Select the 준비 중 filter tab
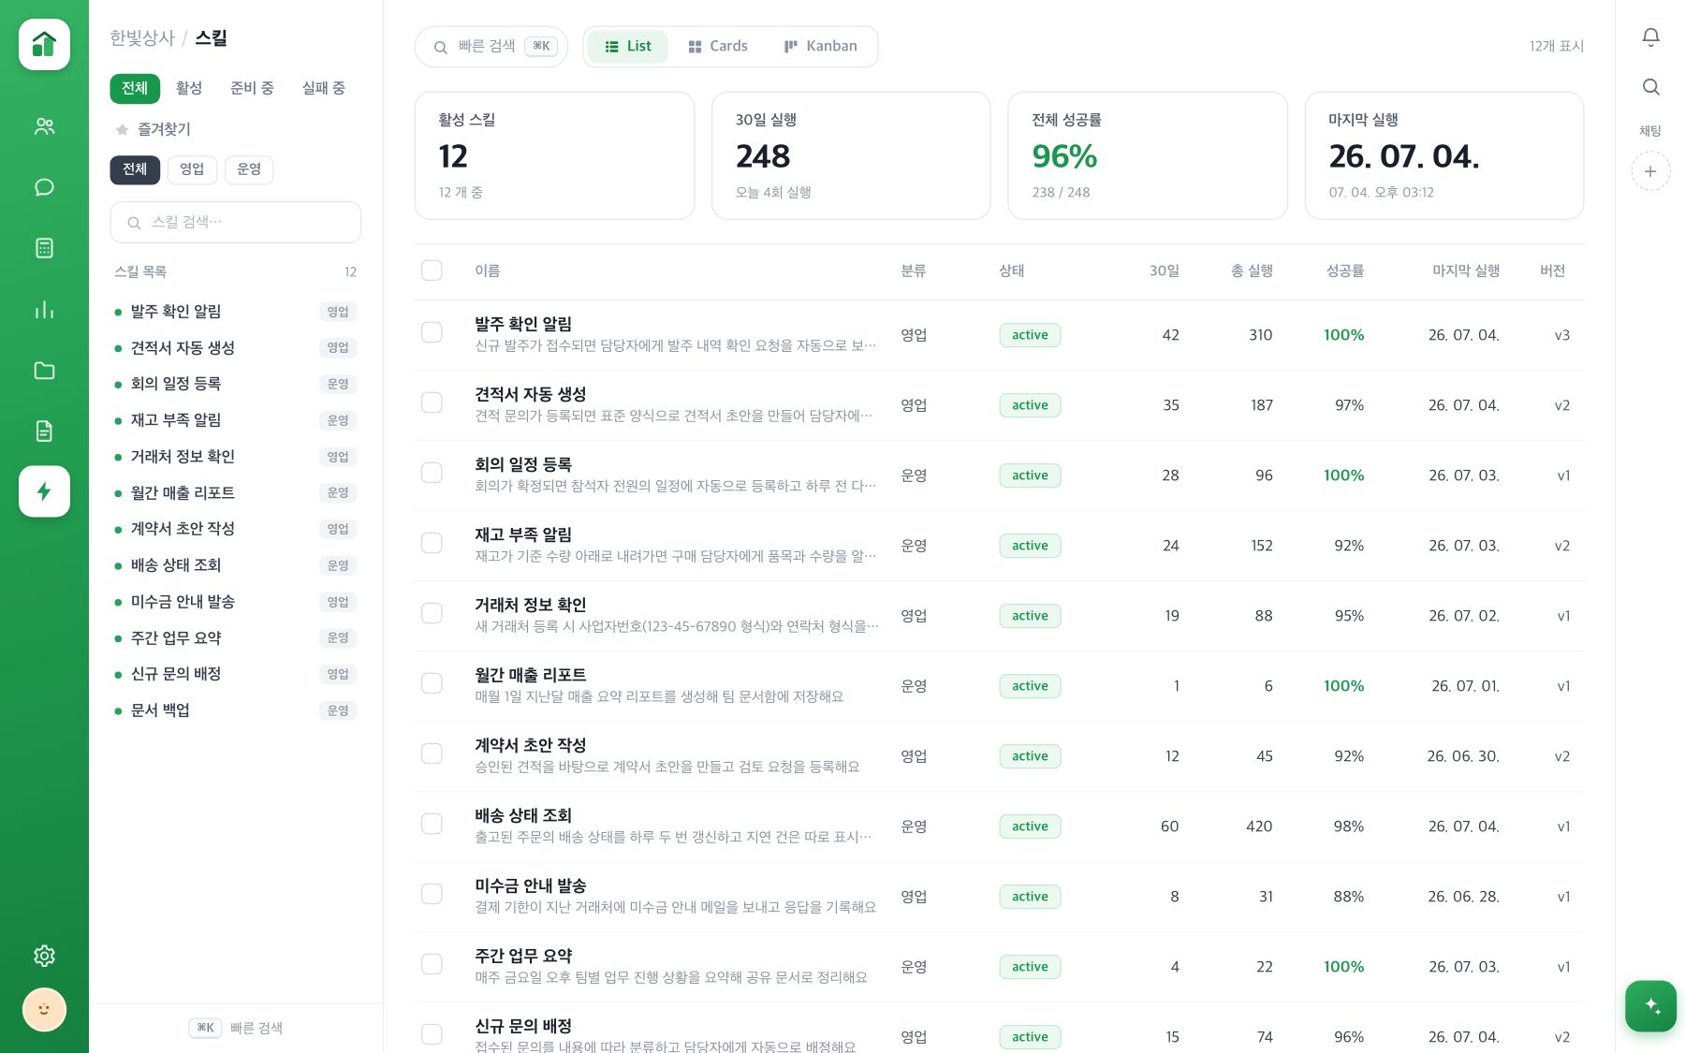 pos(252,88)
